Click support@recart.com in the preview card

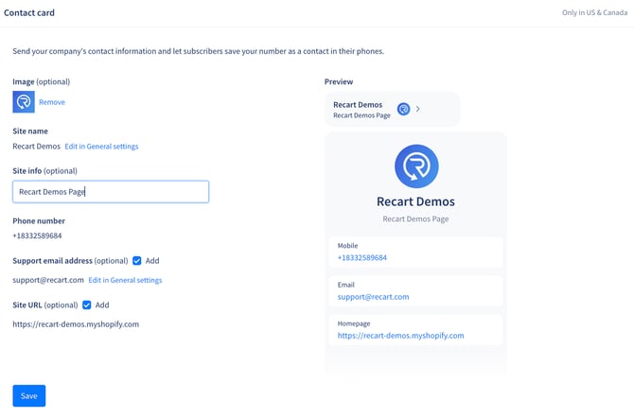(x=373, y=297)
